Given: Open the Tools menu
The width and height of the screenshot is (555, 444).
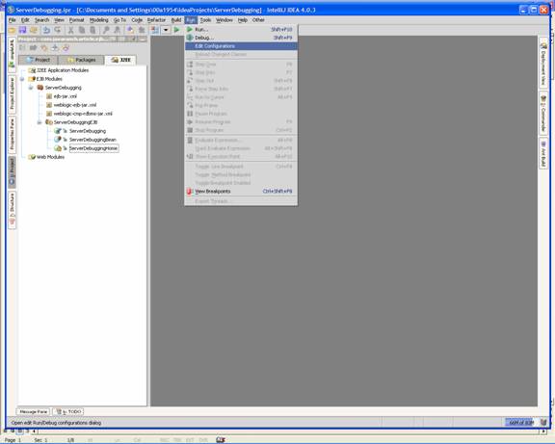Looking at the screenshot, I should pyautogui.click(x=205, y=20).
